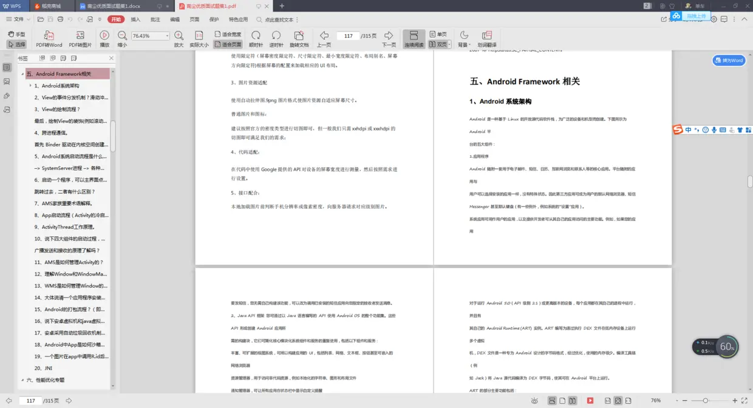Open the 编辑 ribbon tab
The image size is (753, 408).
tap(175, 19)
